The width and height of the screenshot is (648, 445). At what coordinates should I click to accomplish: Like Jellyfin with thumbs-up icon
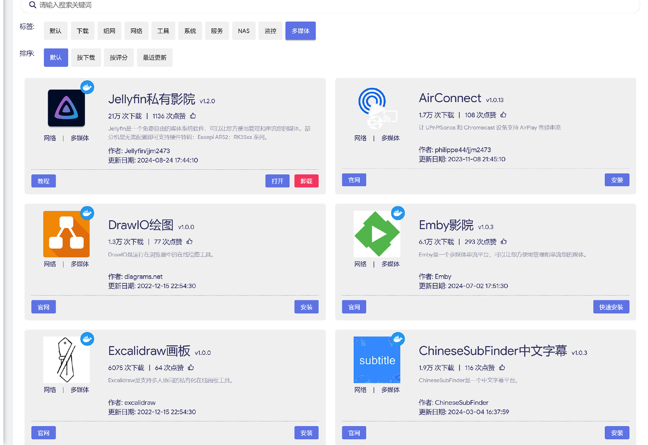[193, 116]
